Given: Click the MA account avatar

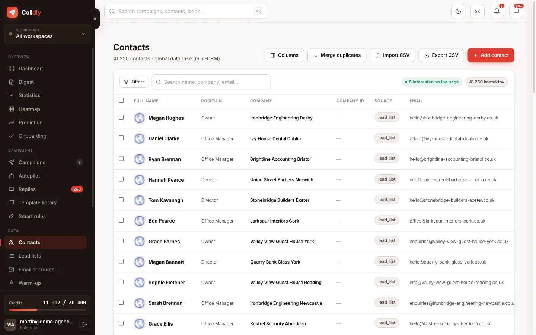Looking at the screenshot, I should click(10, 325).
